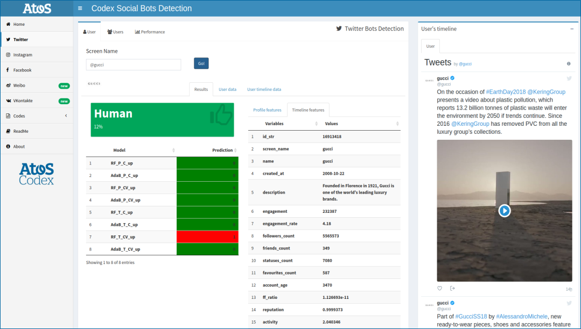Select the Timeline features tab
This screenshot has height=329, width=581.
point(308,110)
